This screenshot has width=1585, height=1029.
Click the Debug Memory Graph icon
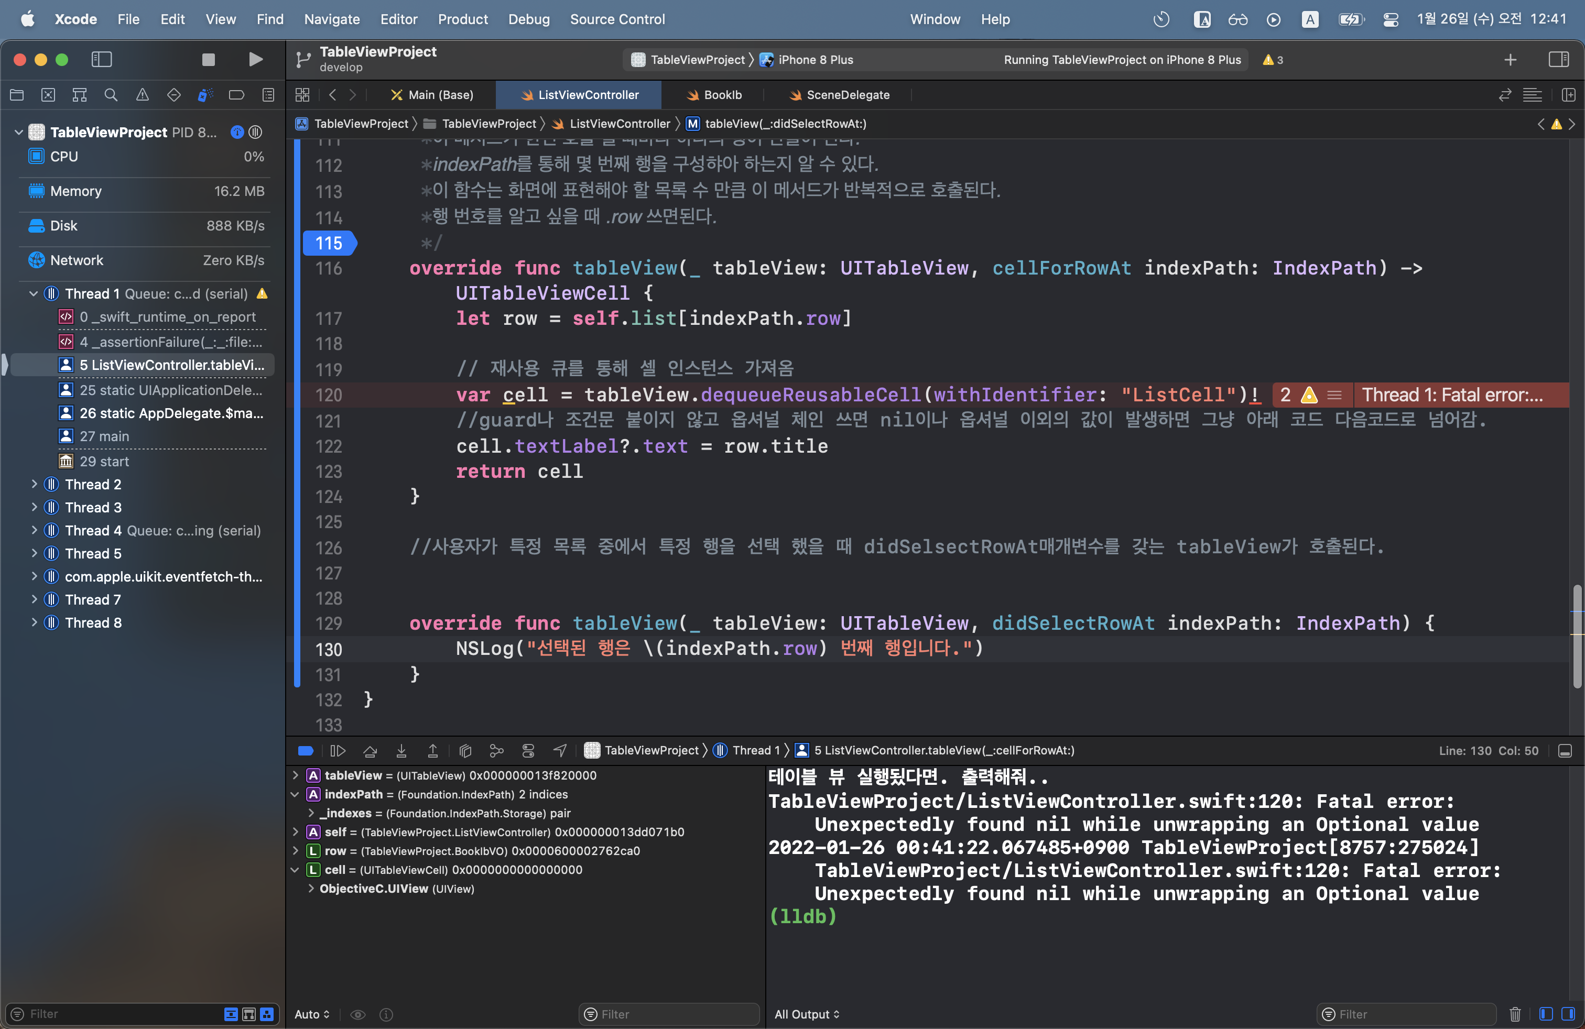[x=496, y=751]
